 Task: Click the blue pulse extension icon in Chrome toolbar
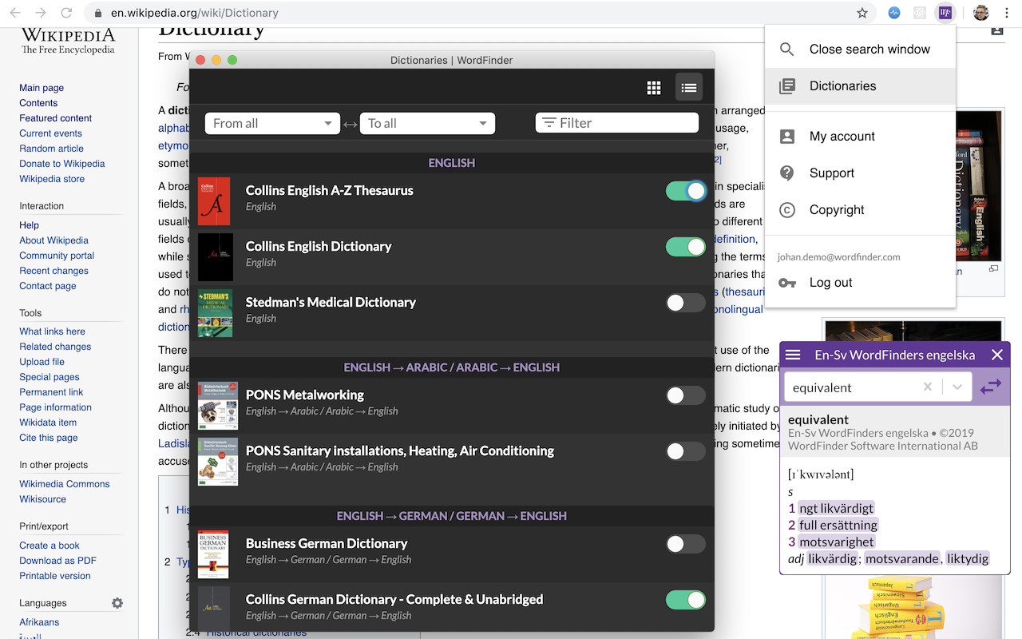tap(894, 13)
